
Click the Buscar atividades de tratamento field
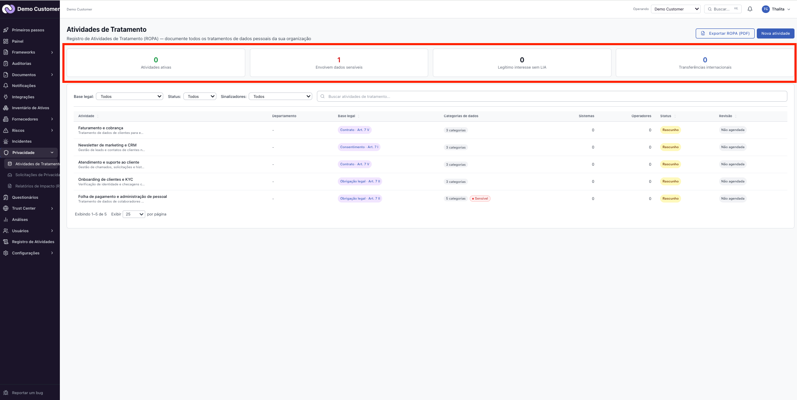(552, 97)
